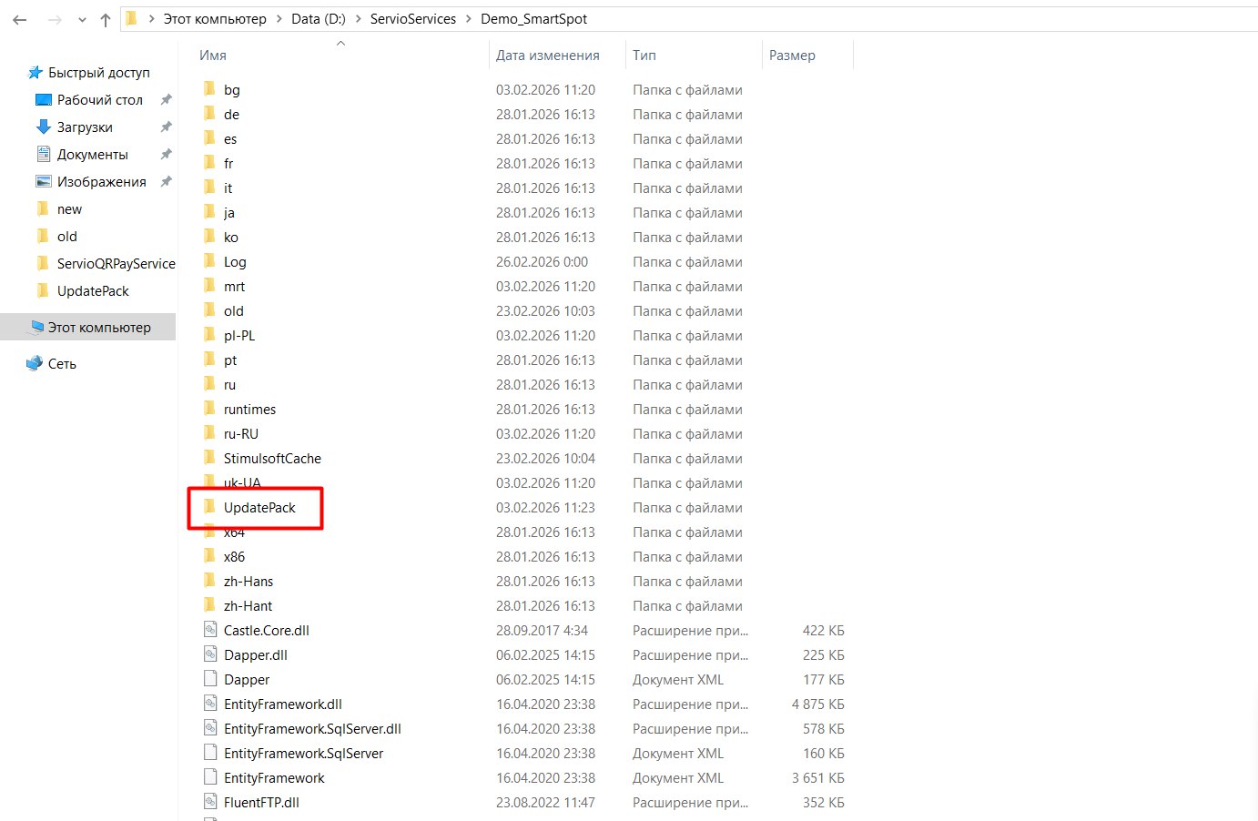Open the Log folder

235,262
